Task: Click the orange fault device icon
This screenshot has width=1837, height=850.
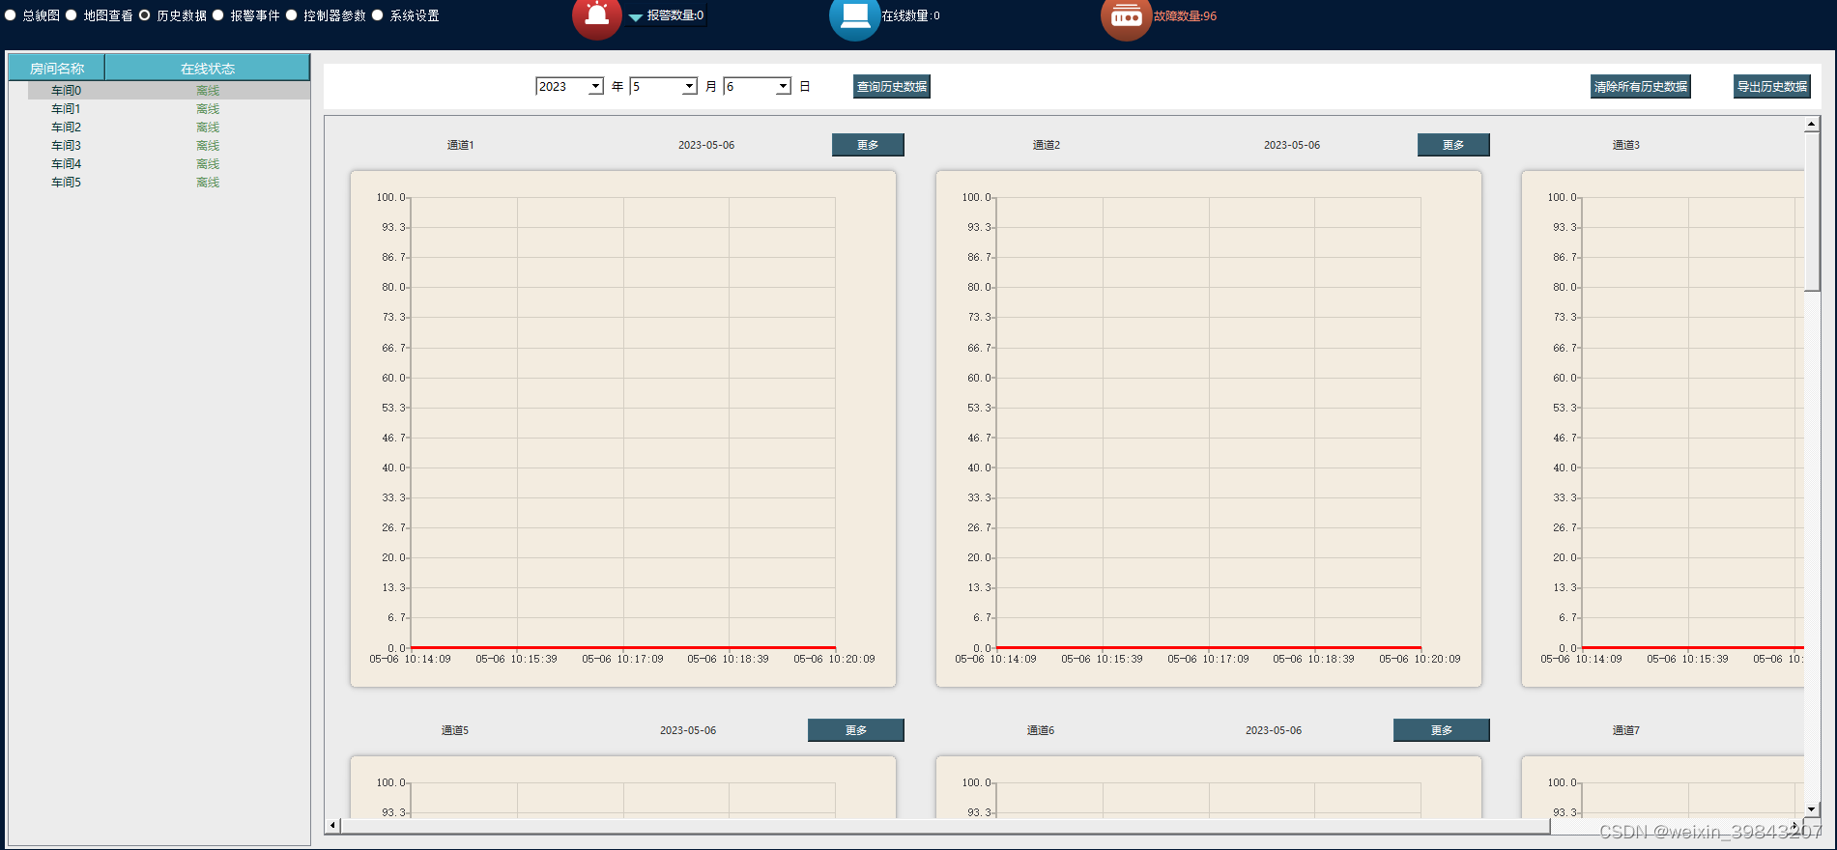Action: [1126, 17]
